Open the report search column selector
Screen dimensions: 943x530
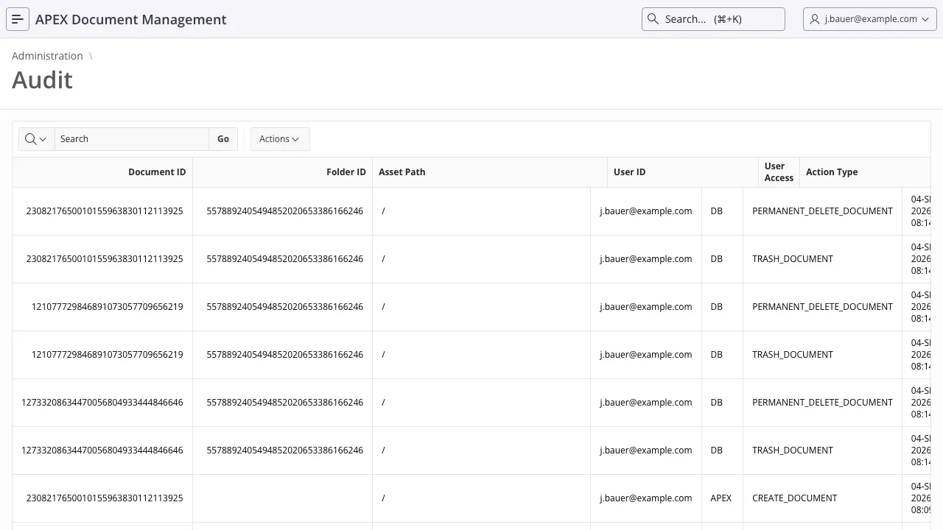coord(36,139)
